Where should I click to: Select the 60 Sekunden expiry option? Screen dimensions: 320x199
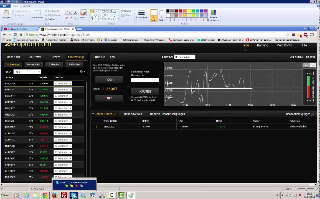pyautogui.click(x=34, y=64)
